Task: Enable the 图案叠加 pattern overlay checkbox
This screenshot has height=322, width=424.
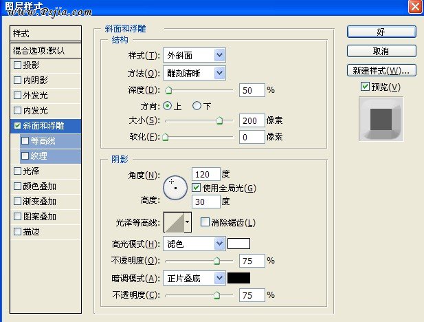Action: [18, 217]
